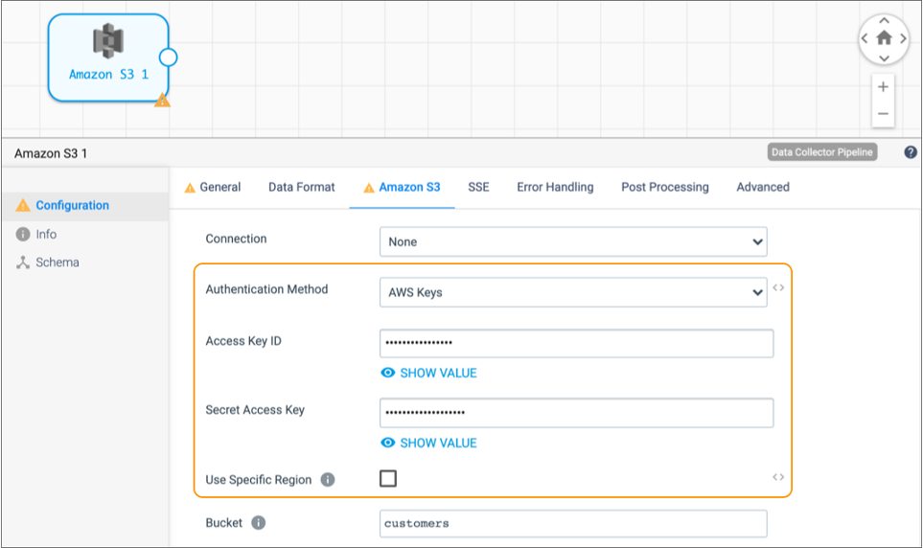Click SHOW VALUE link for Access Key ID
Screen dimensions: 923x548
[439, 374]
